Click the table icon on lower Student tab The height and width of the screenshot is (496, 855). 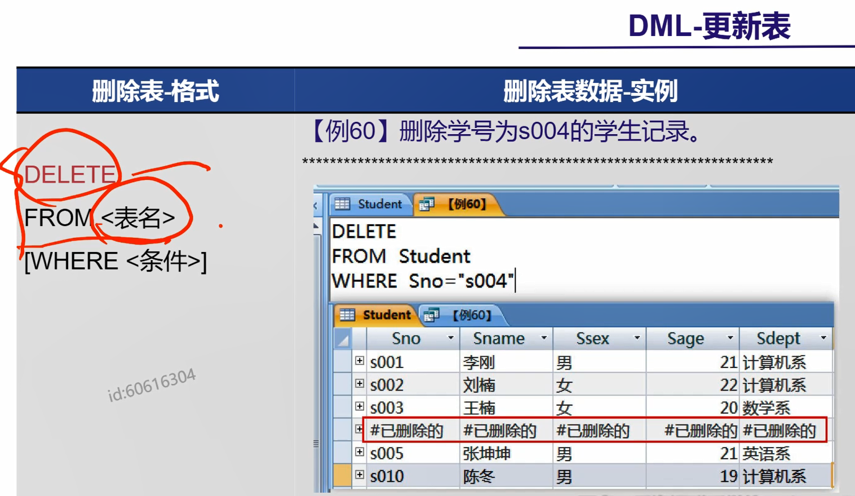click(x=347, y=315)
